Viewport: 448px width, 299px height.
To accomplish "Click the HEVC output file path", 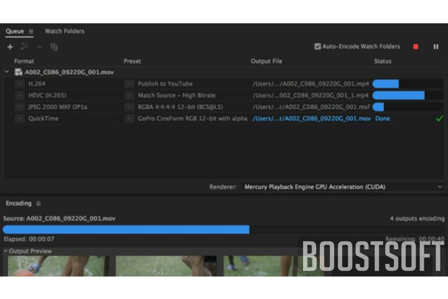I will [310, 95].
